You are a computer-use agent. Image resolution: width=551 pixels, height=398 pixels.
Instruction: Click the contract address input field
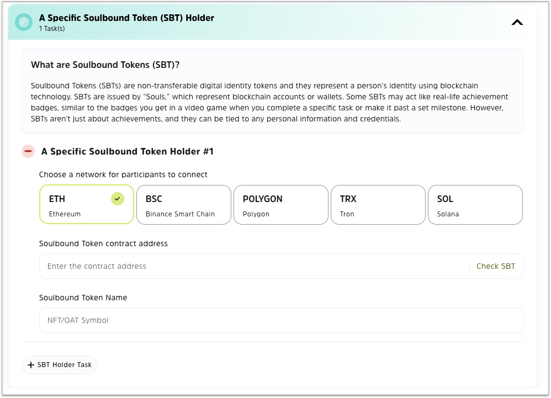255,266
